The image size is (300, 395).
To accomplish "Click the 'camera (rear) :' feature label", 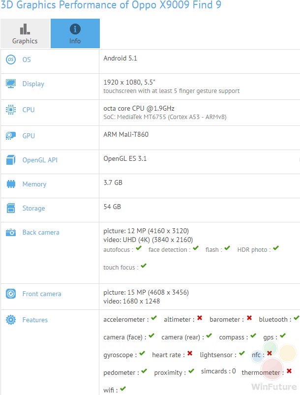I will (183, 337).
